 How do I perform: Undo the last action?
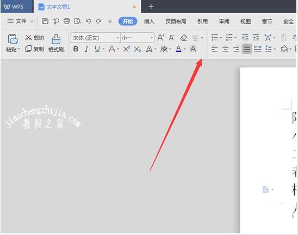click(x=88, y=21)
